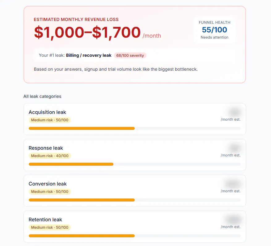The image size is (271, 246).
Task: Click the Conversion leak card title
Action: [48, 184]
